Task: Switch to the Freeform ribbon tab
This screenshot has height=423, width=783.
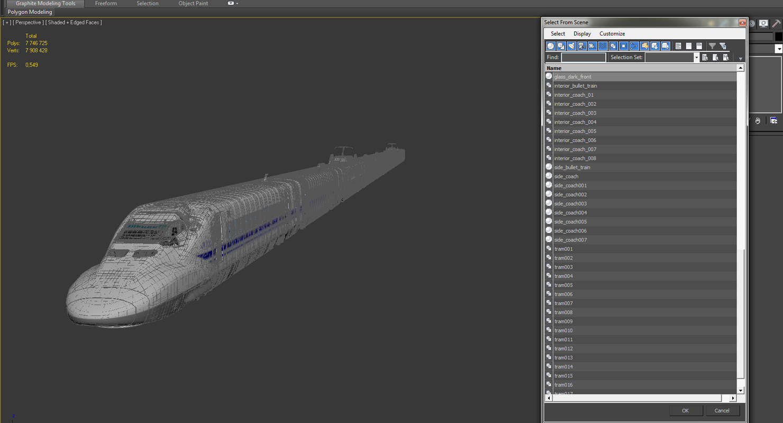Action: [x=106, y=4]
